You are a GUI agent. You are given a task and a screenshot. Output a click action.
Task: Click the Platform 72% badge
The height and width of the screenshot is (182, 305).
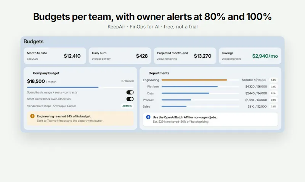(273, 87)
